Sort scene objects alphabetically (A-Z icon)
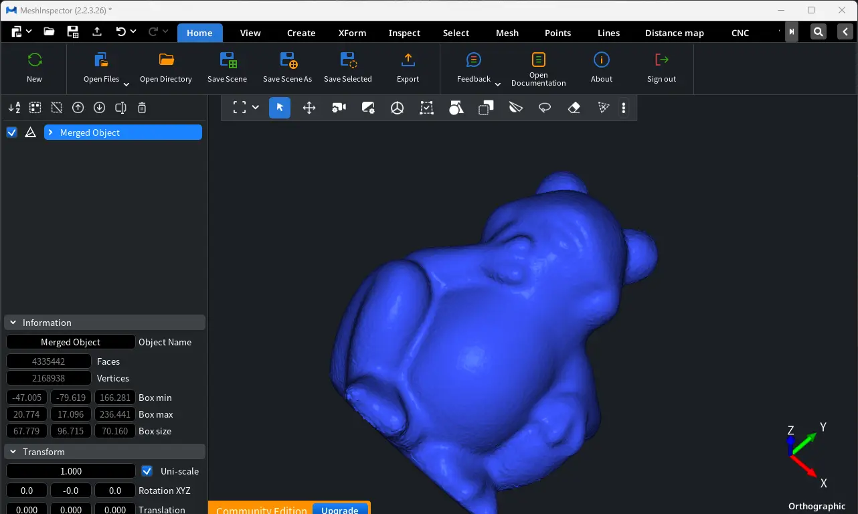 tap(14, 108)
